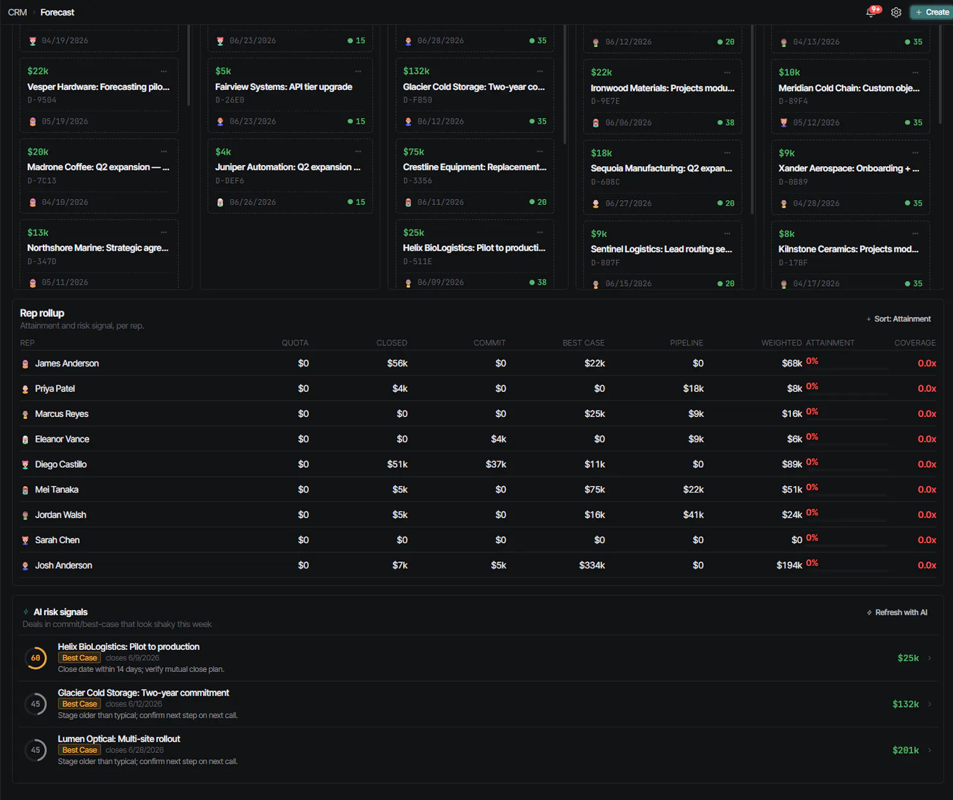The width and height of the screenshot is (953, 800).
Task: Click the $132k amount on Glacier risk signal
Action: click(905, 704)
